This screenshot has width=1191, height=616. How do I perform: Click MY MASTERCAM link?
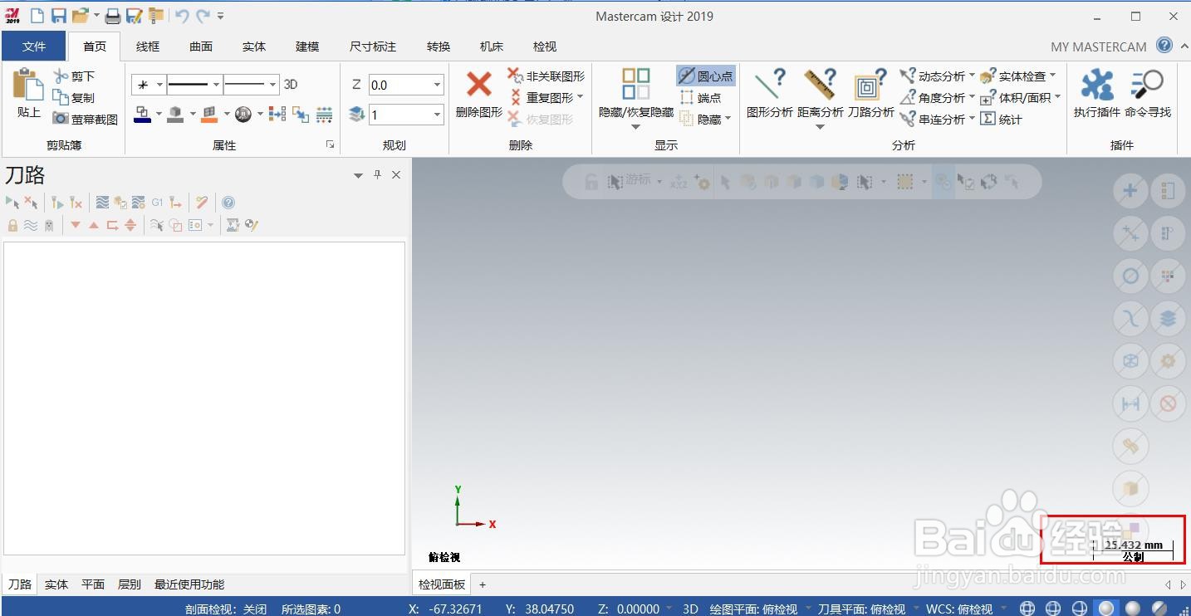(x=1098, y=46)
